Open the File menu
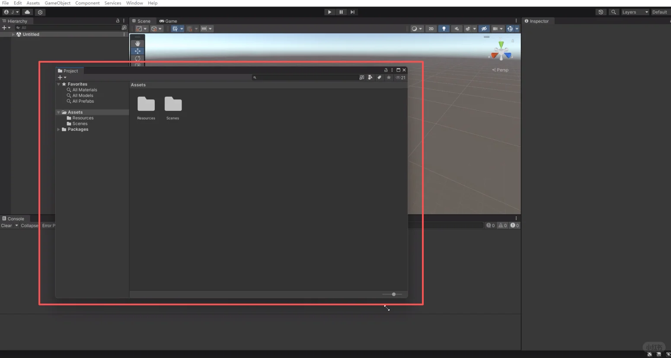671x358 pixels. [6, 3]
